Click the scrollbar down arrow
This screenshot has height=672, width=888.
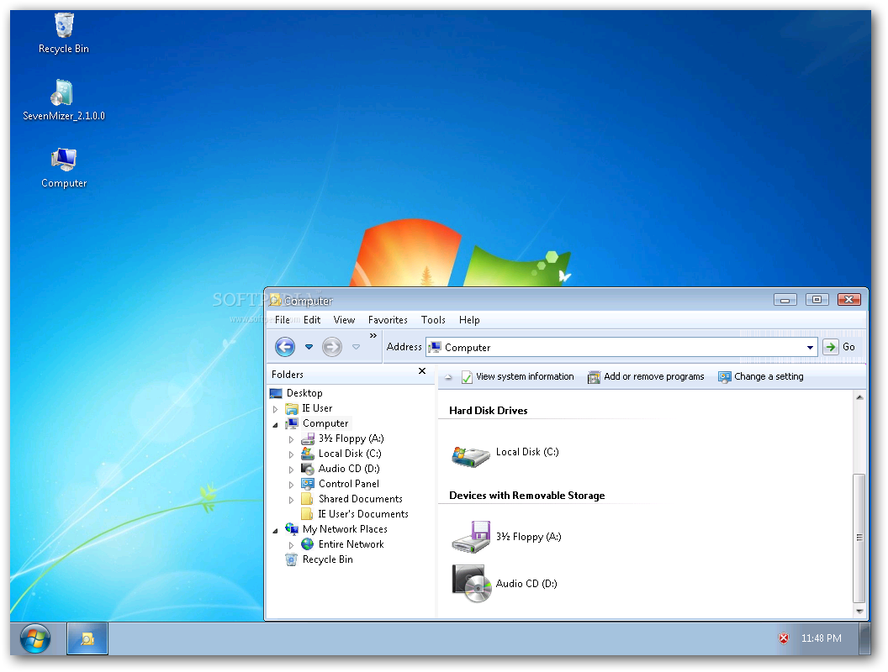pos(859,611)
